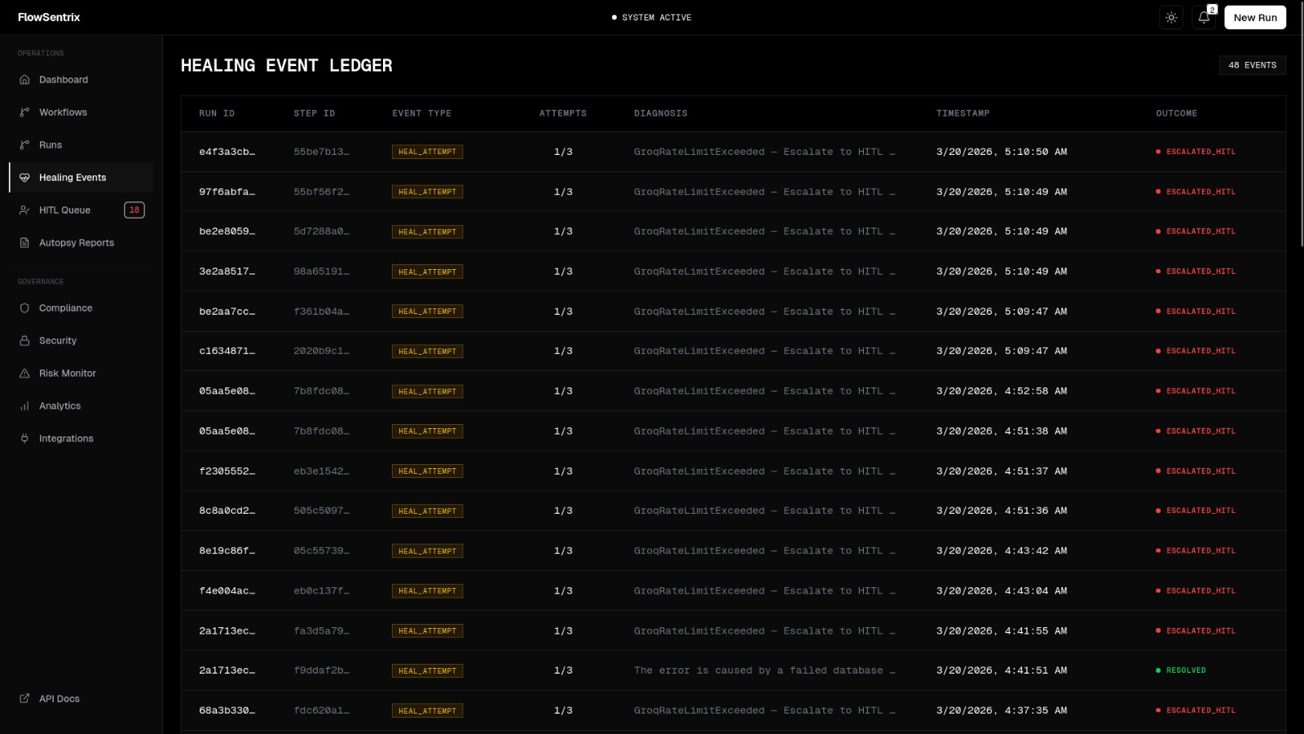Click ESCALATED_HITL outcome for run f4e004ac
The image size is (1304, 734).
[x=1196, y=591]
